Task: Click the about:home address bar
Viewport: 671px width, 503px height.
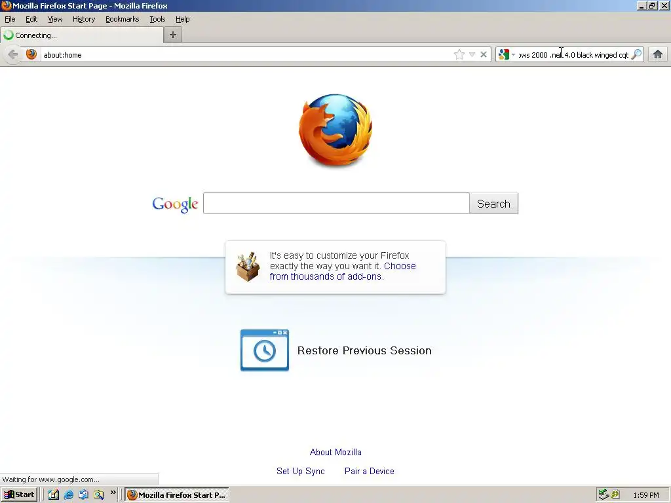Action: 246,55
